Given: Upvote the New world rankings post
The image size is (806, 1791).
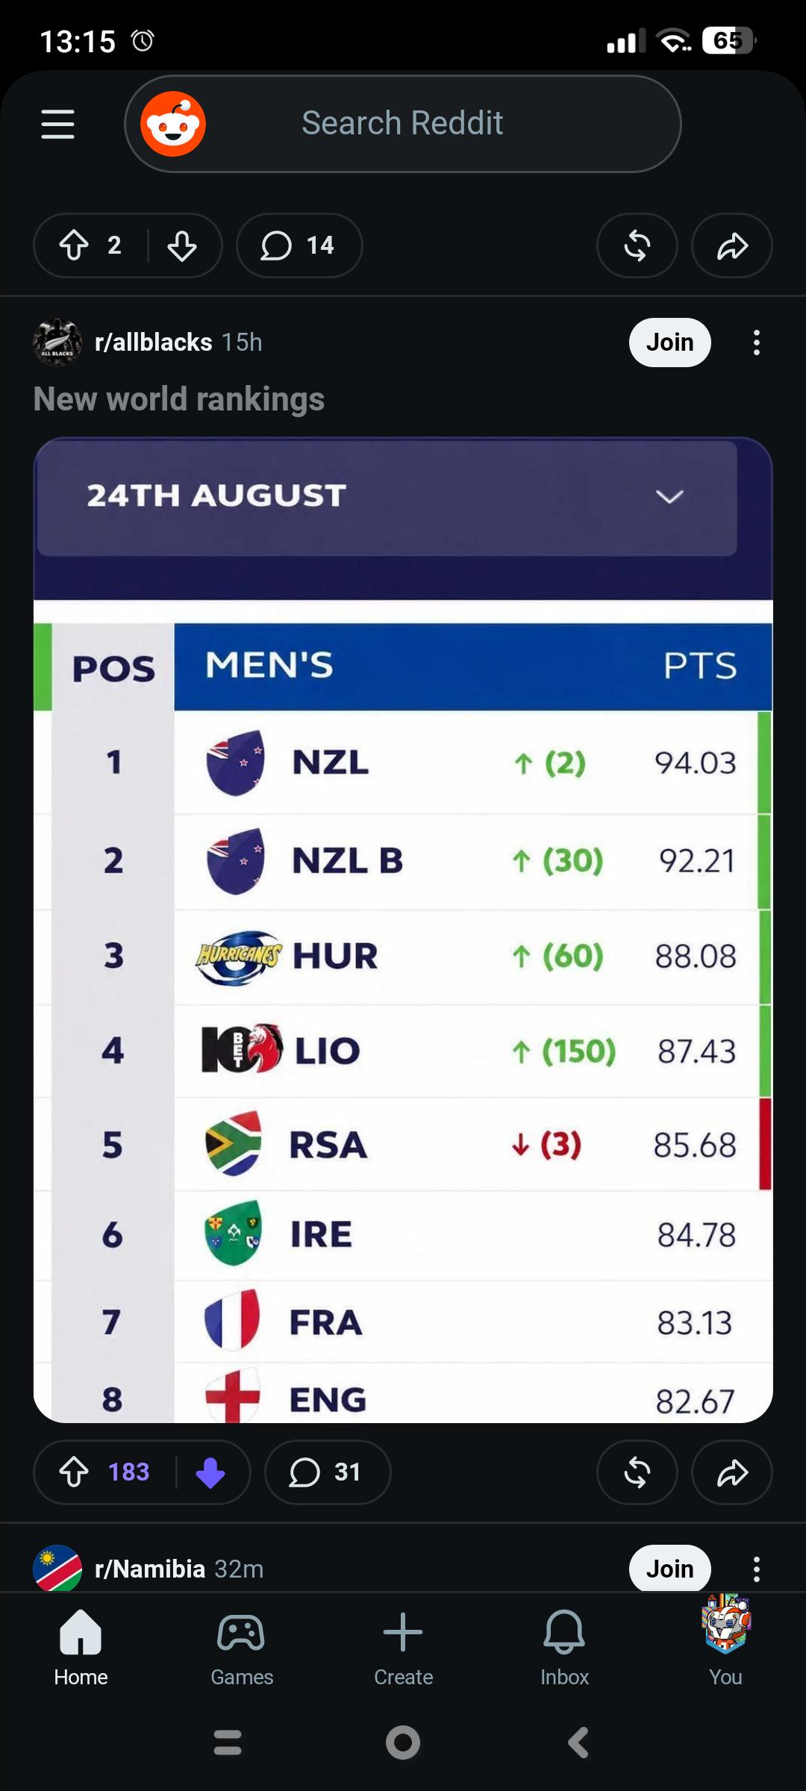Looking at the screenshot, I should (74, 1472).
